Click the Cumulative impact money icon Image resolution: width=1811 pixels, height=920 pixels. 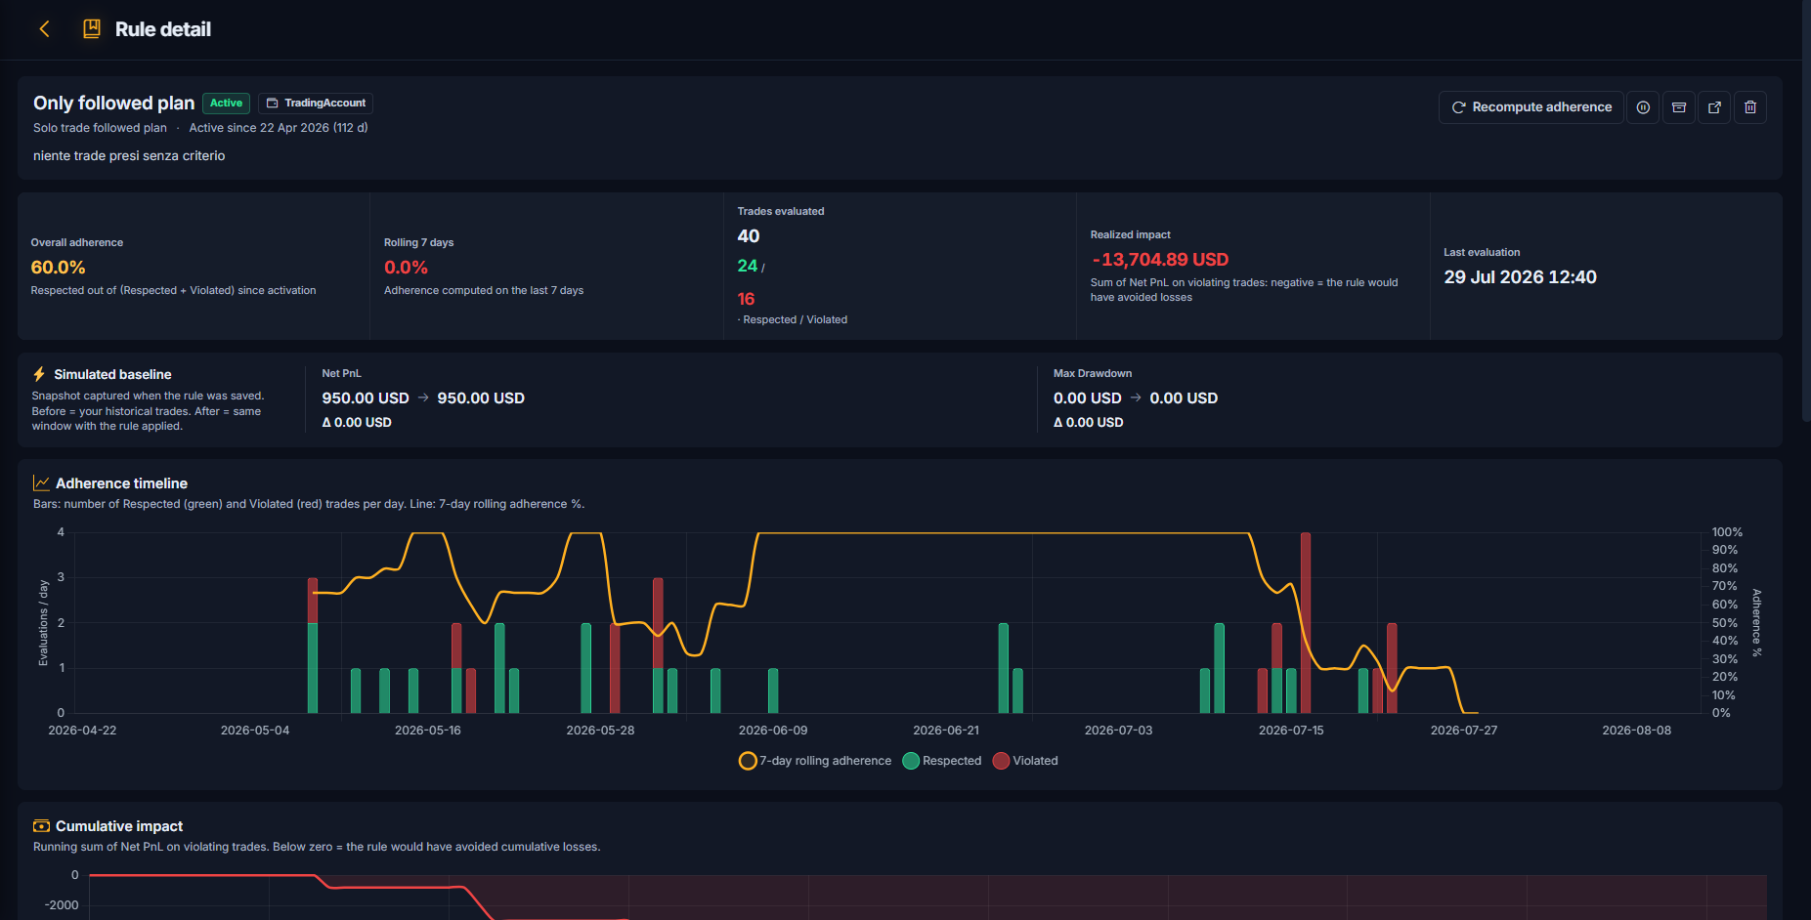[41, 826]
